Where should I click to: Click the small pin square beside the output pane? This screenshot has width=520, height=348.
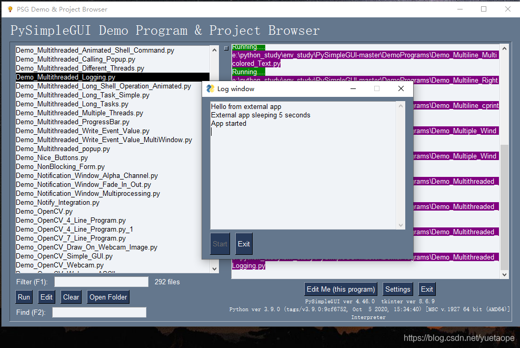[x=226, y=48]
